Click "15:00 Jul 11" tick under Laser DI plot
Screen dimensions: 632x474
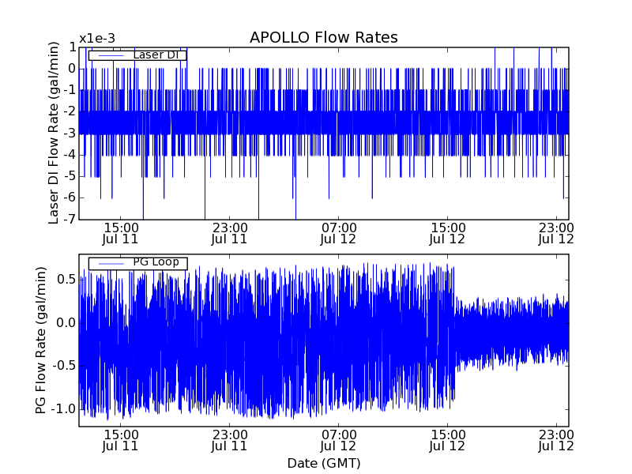pyautogui.click(x=121, y=233)
